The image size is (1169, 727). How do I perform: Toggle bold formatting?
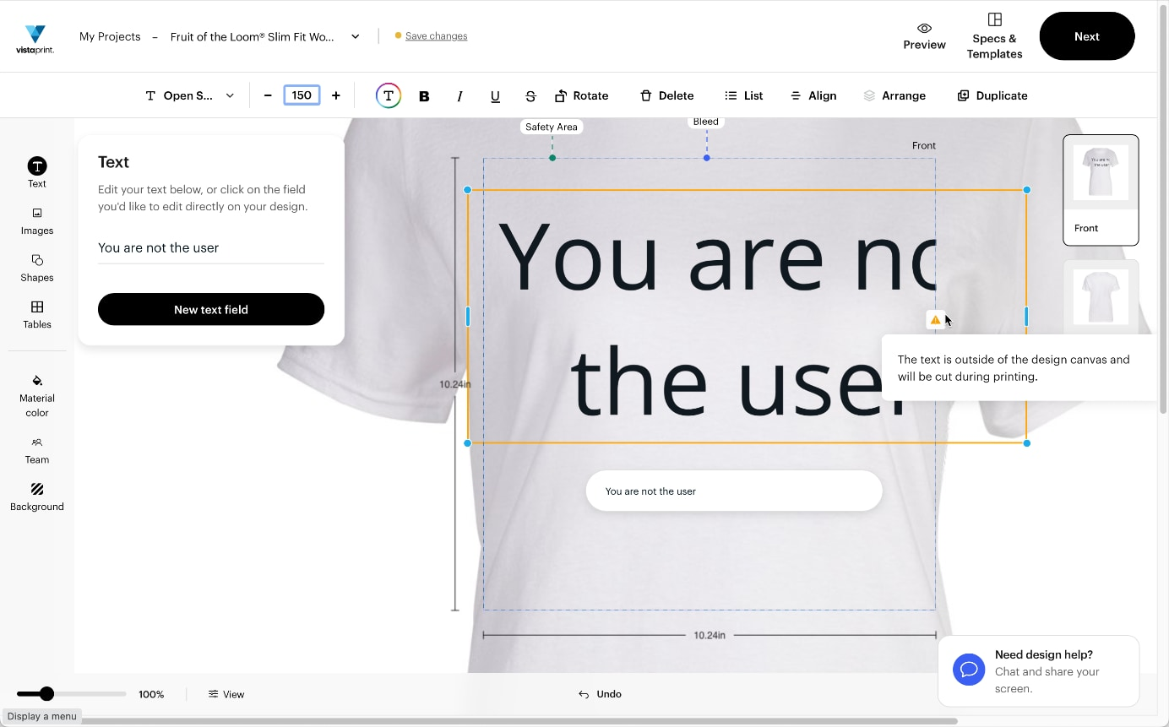tap(424, 96)
